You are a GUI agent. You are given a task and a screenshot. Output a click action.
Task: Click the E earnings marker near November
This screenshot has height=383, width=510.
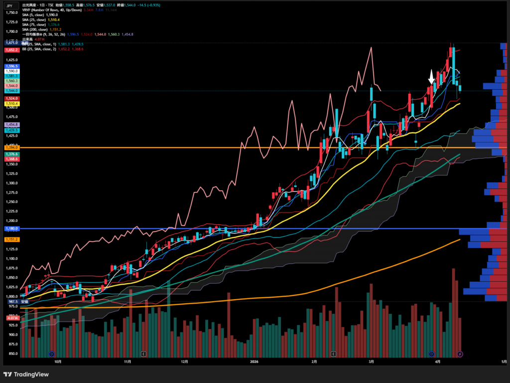tap(143, 354)
